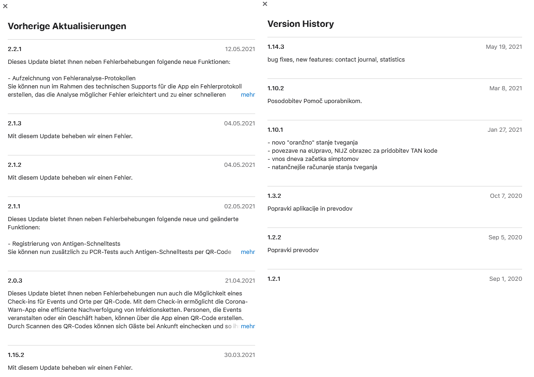Click version 2.1.3 entry title

[x=15, y=124]
